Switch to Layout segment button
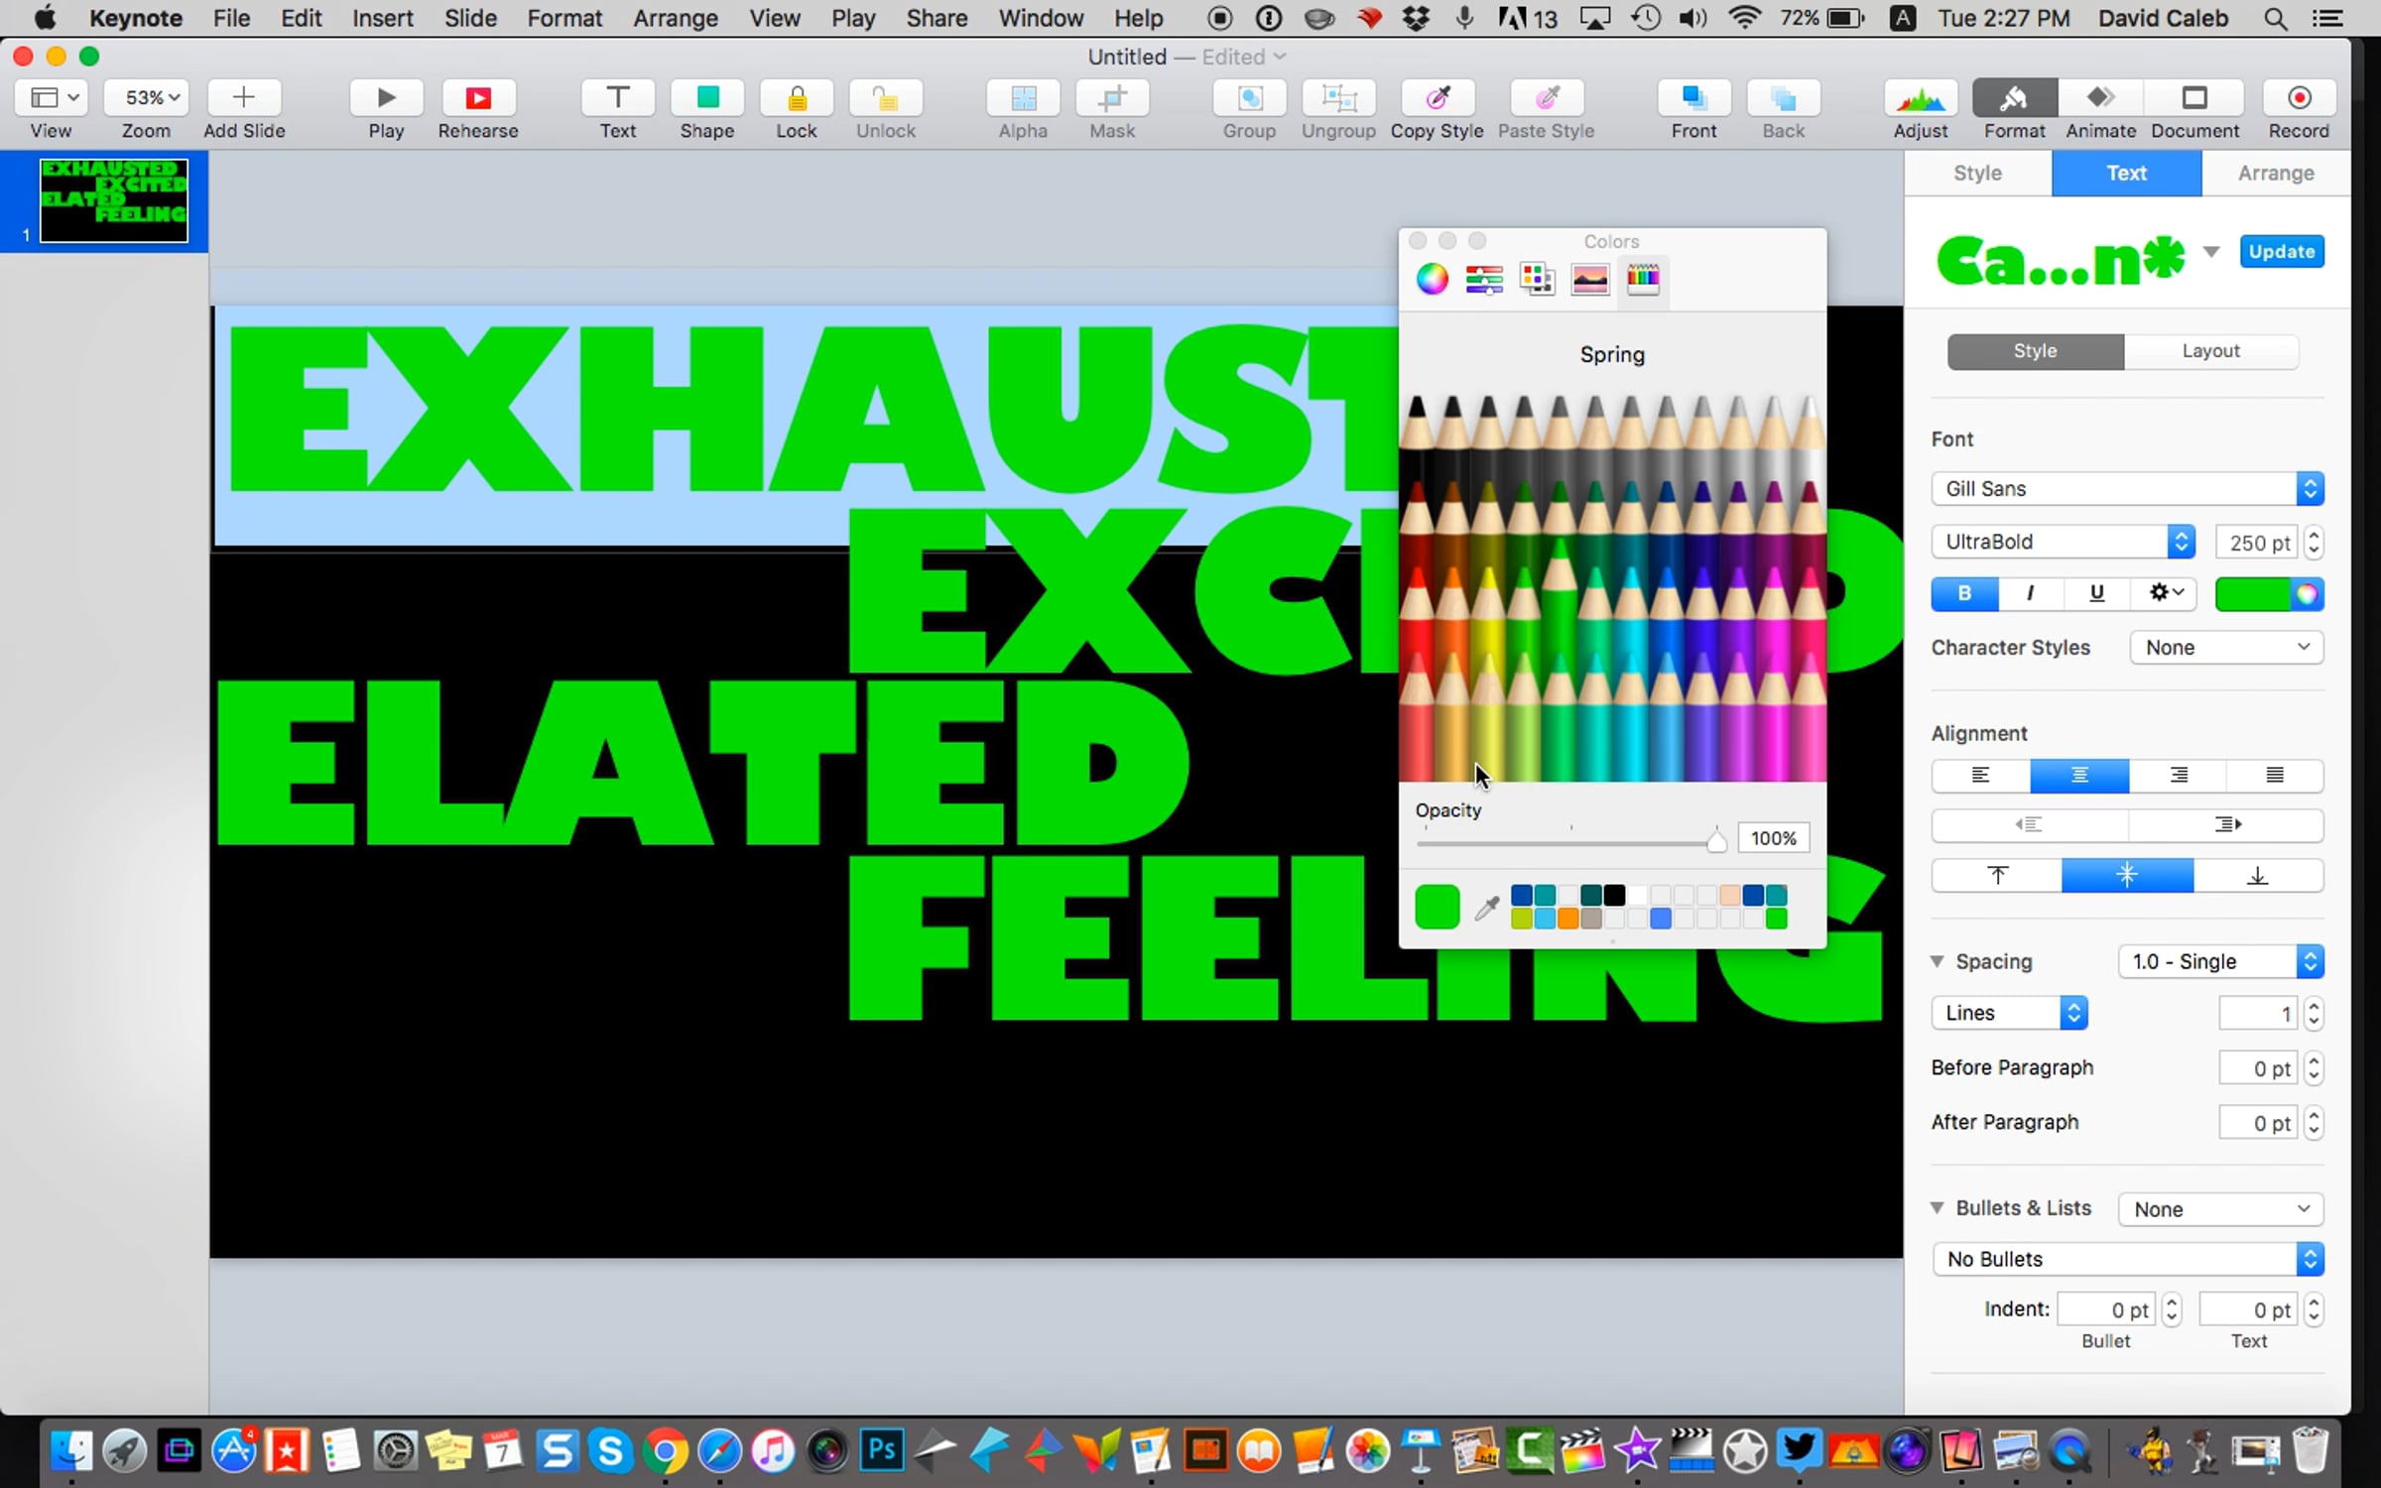Image resolution: width=2381 pixels, height=1488 pixels. click(2209, 351)
